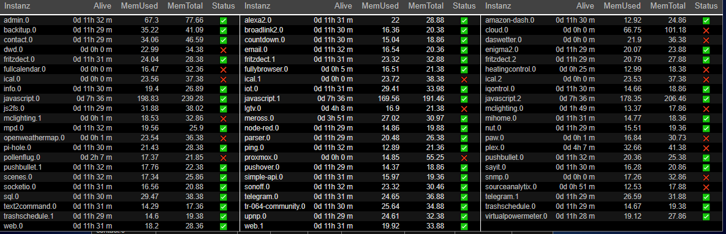The image size is (726, 234).
Task: Click the 239.28 MemTotal value of javascript.0
Action: (x=192, y=99)
